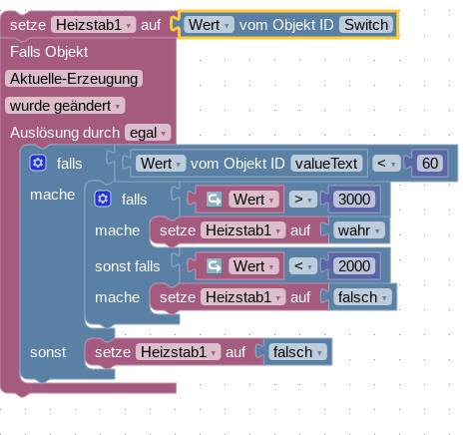Edit the number field 3000
Viewport: 471px width, 435px height.
354,200
